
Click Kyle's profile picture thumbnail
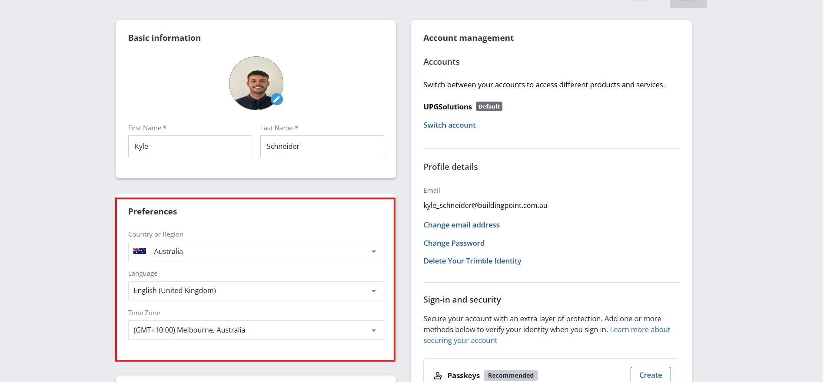256,83
